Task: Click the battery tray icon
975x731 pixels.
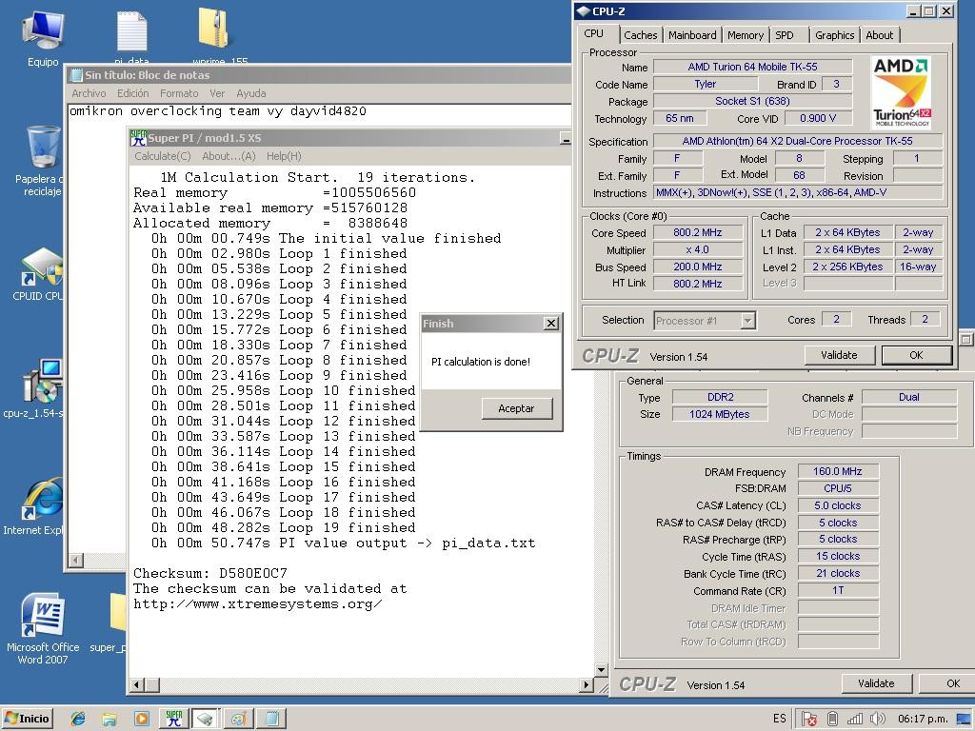Action: click(832, 720)
